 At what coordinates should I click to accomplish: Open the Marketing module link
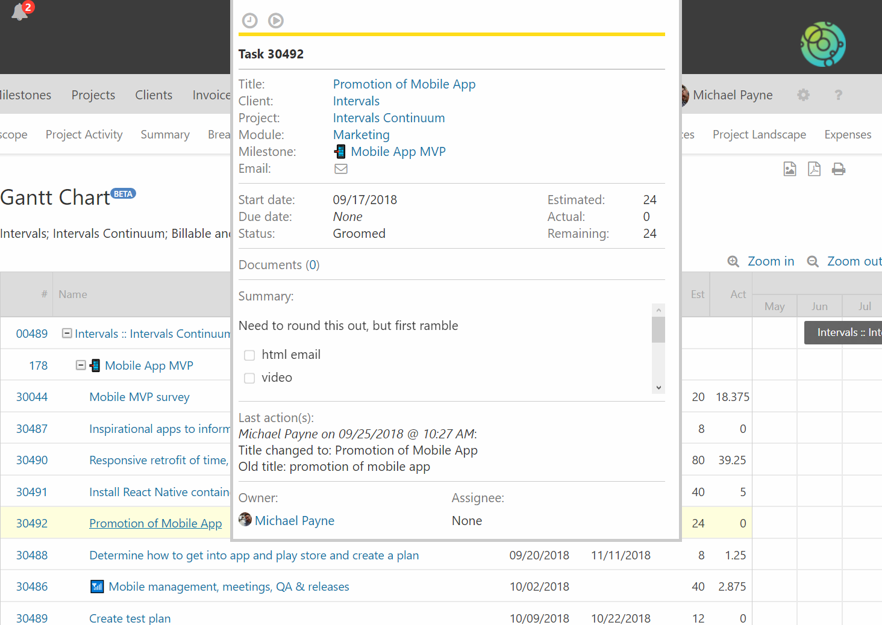pyautogui.click(x=361, y=135)
